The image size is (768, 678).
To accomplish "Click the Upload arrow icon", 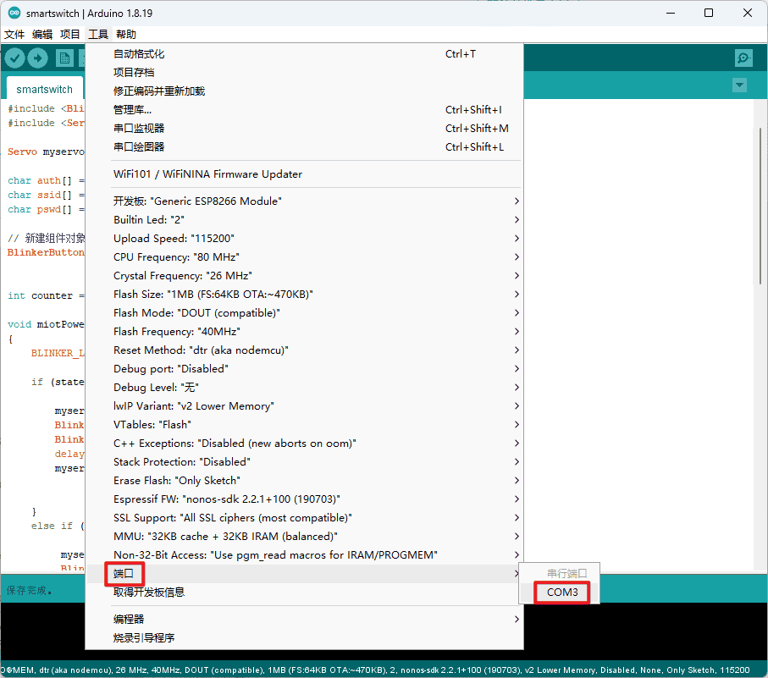I will click(x=38, y=58).
